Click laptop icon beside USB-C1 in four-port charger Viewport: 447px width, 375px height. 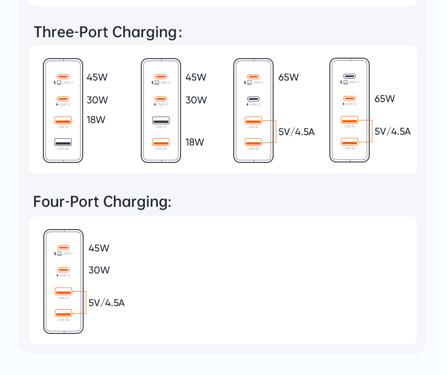pyautogui.click(x=59, y=253)
